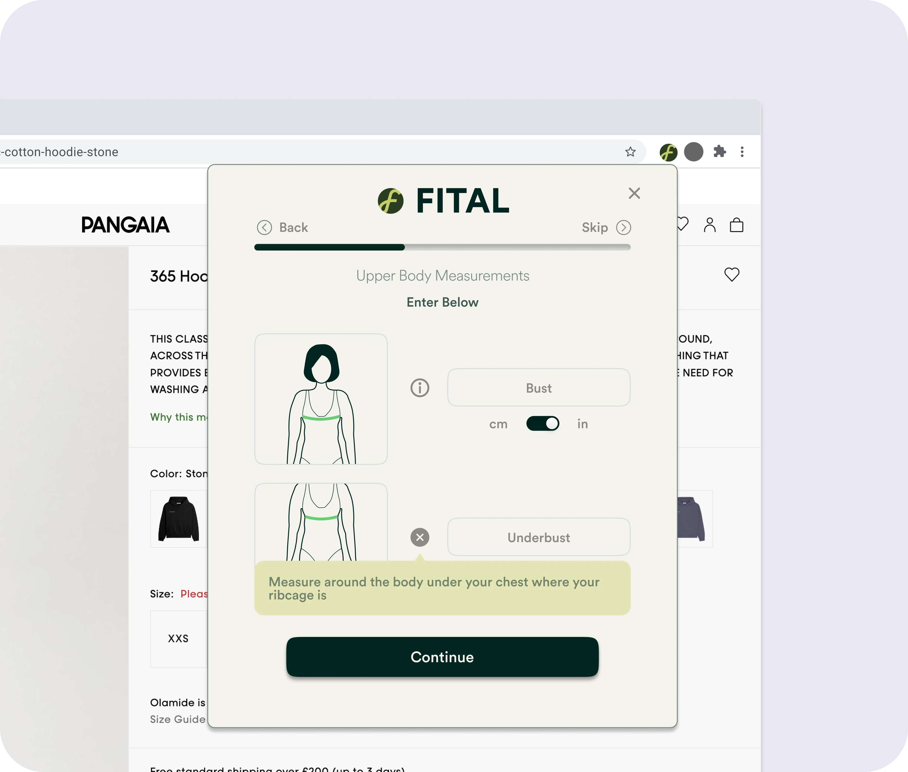This screenshot has width=908, height=772.
Task: Show info for the Bust measurement
Action: point(419,388)
